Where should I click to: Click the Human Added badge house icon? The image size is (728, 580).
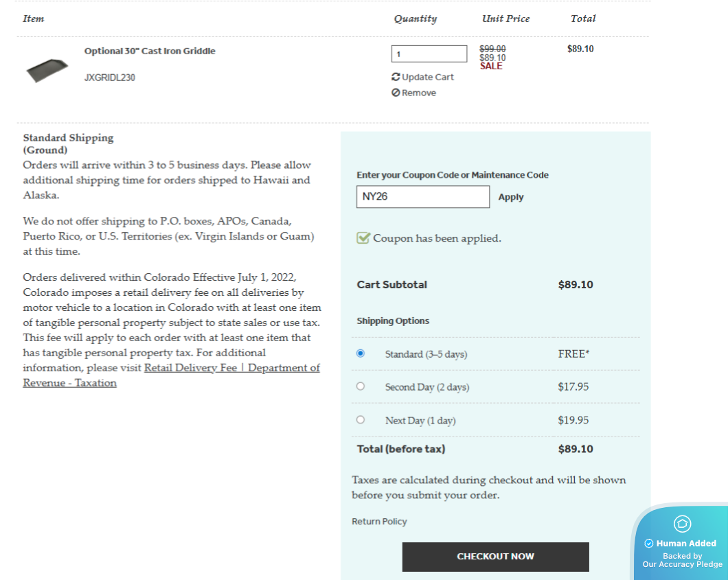point(682,524)
